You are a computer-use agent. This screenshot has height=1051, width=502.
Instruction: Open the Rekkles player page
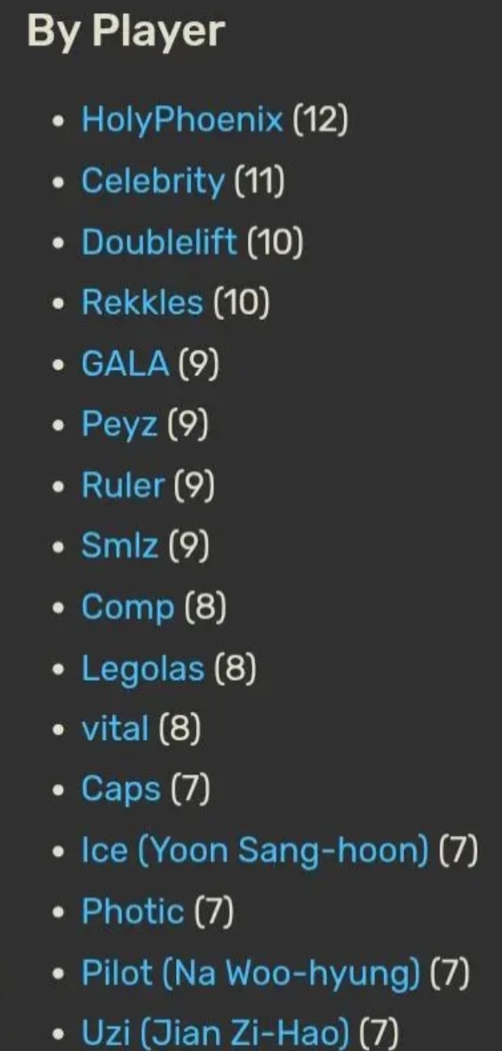(x=142, y=303)
